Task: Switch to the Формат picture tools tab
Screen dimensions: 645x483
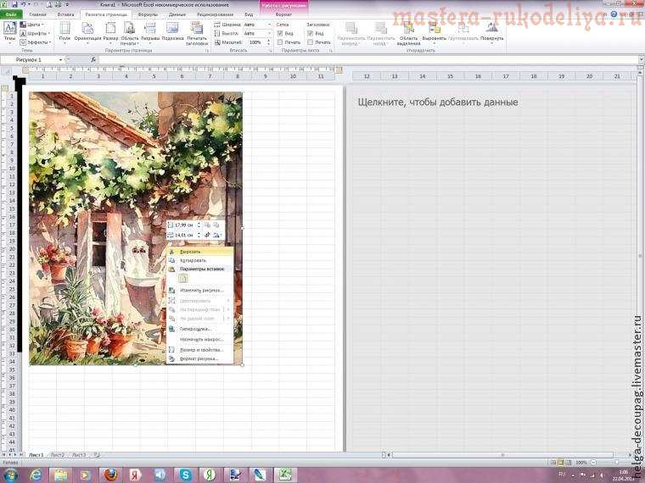Action: (283, 14)
